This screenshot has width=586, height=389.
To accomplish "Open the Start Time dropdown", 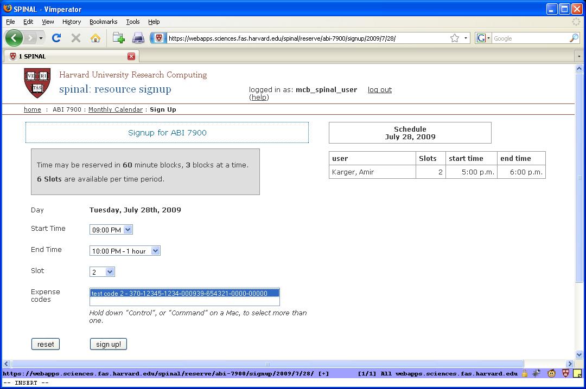I will (x=111, y=230).
